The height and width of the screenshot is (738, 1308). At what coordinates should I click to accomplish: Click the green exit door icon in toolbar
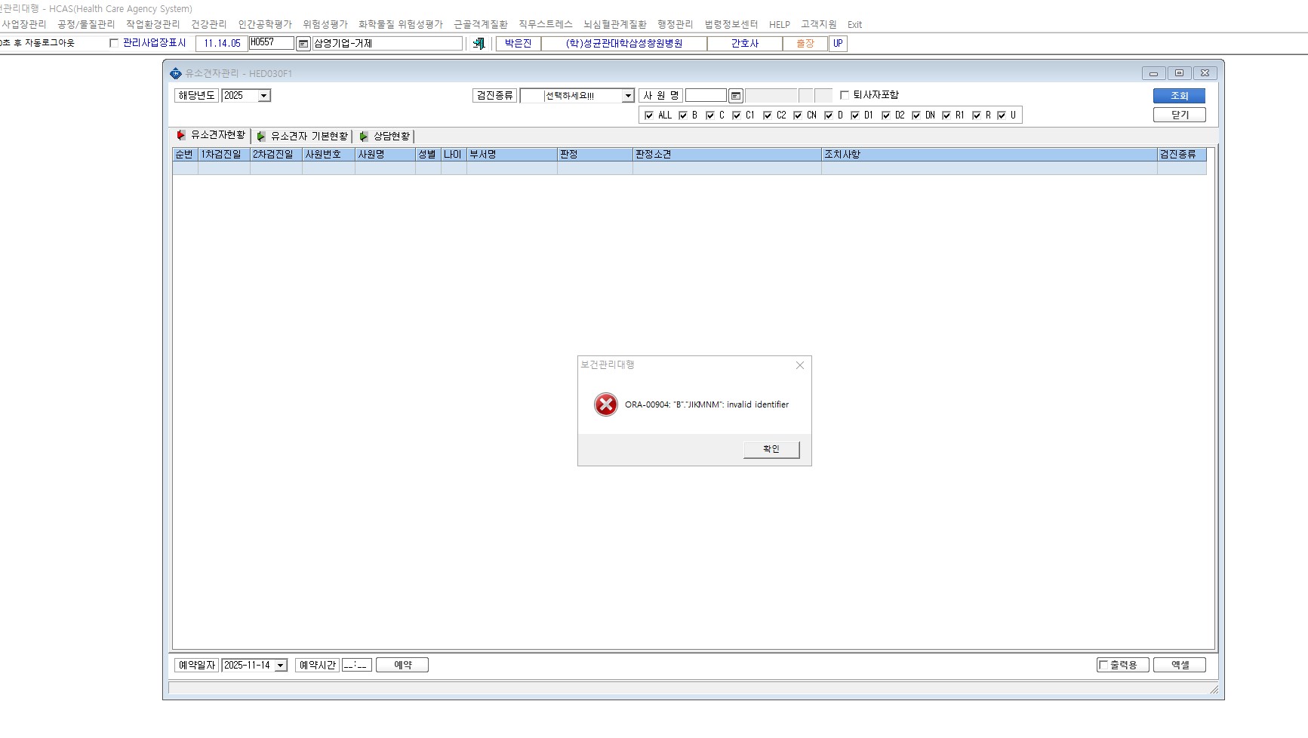pyautogui.click(x=479, y=44)
